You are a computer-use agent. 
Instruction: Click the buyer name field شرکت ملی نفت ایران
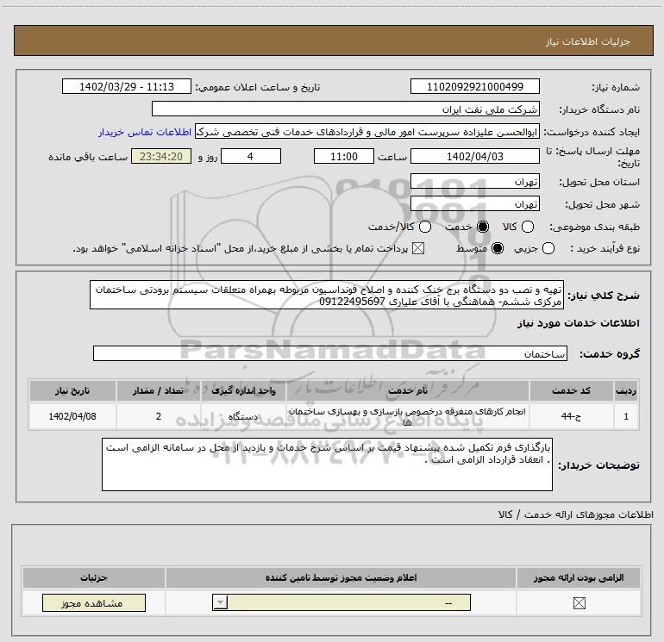tap(346, 109)
